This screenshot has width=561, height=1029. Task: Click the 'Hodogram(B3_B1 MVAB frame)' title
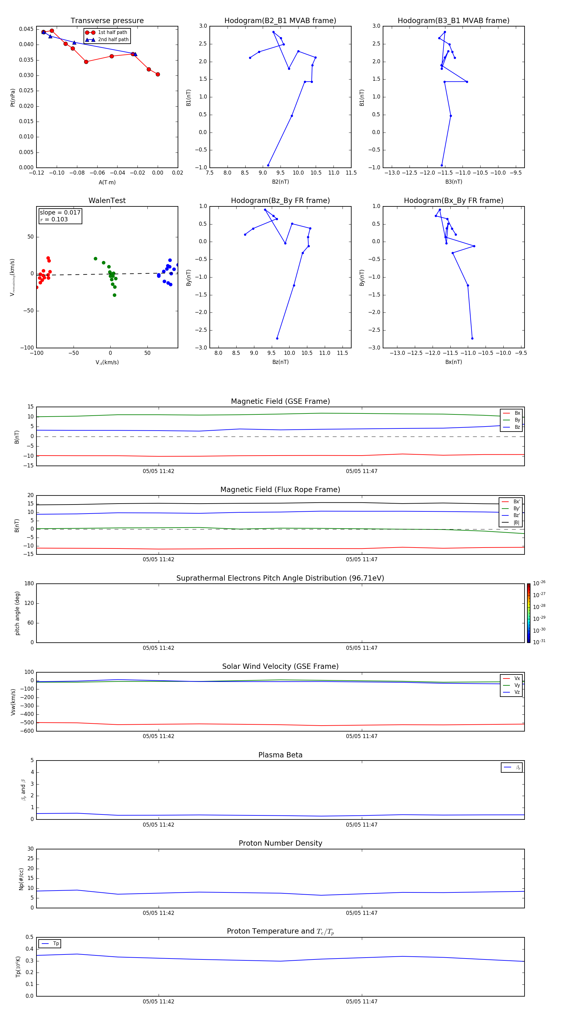point(453,21)
